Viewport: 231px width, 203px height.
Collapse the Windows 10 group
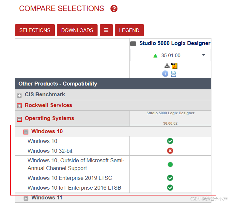[26, 132]
